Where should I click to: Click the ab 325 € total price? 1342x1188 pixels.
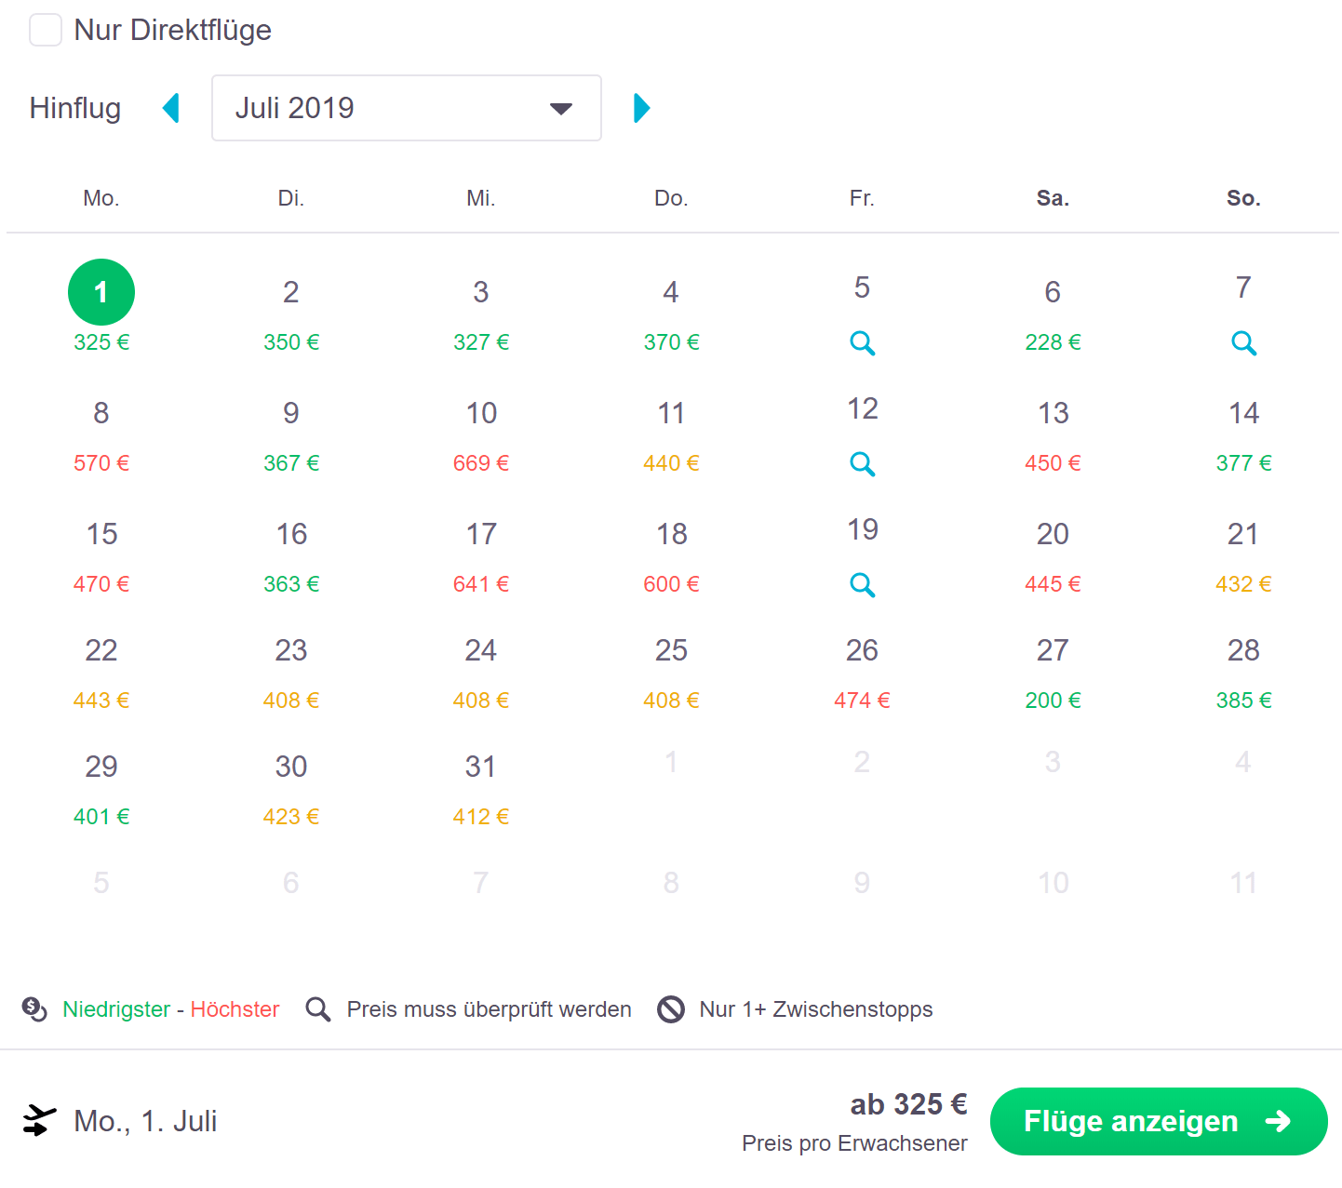[x=909, y=1104]
